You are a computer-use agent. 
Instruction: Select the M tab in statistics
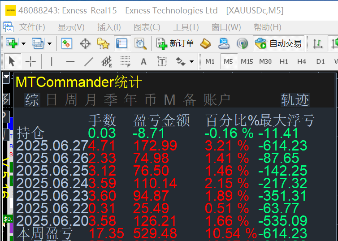pos(169,100)
